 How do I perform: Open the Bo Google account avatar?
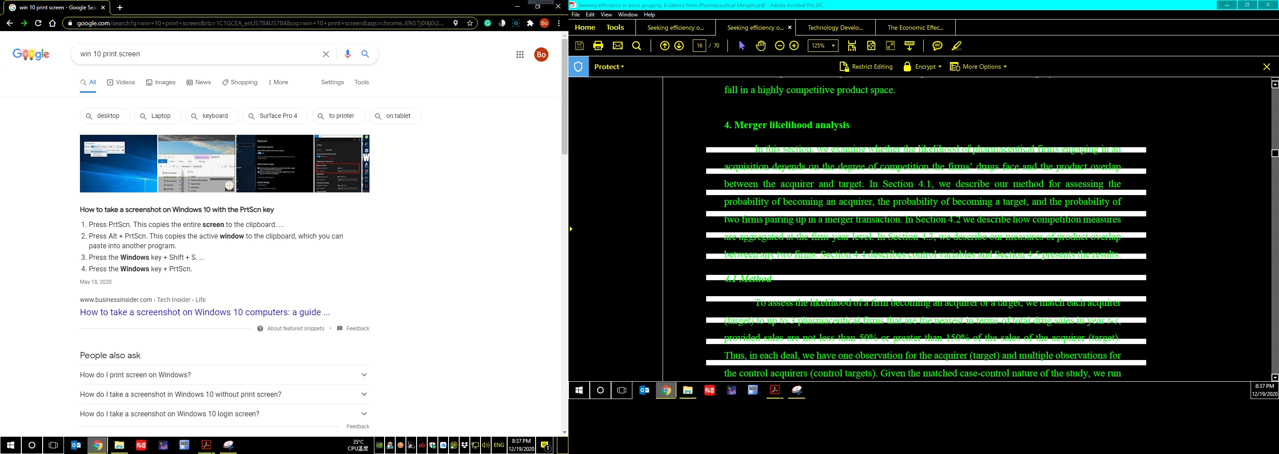coord(541,55)
